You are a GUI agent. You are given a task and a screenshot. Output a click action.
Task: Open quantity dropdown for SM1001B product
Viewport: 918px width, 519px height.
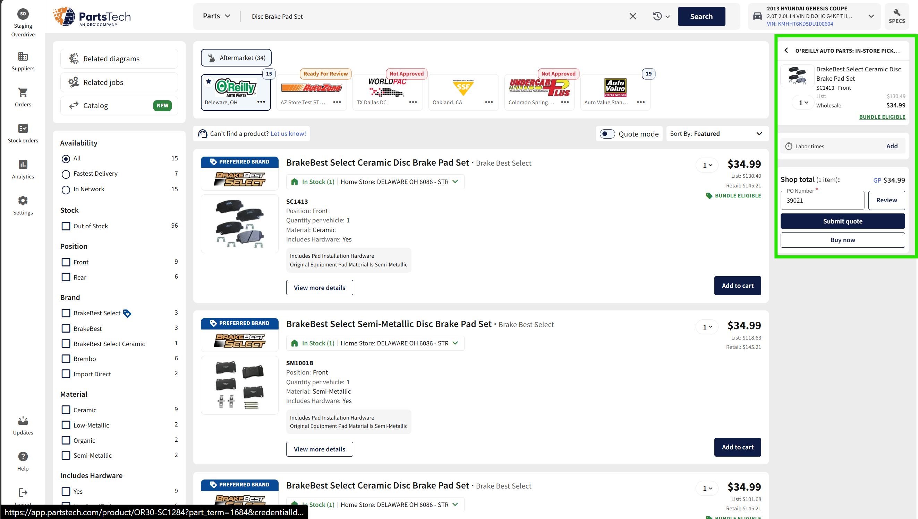click(707, 327)
